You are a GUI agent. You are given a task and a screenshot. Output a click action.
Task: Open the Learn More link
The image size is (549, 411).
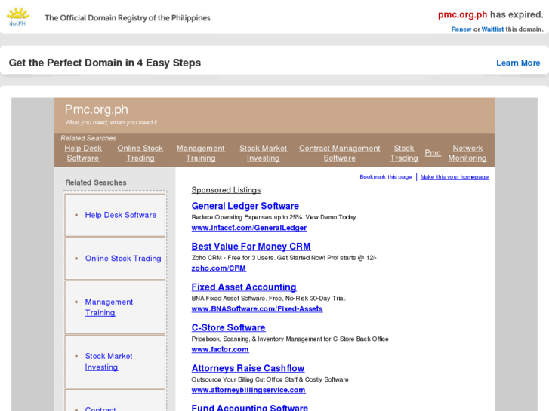tap(518, 63)
